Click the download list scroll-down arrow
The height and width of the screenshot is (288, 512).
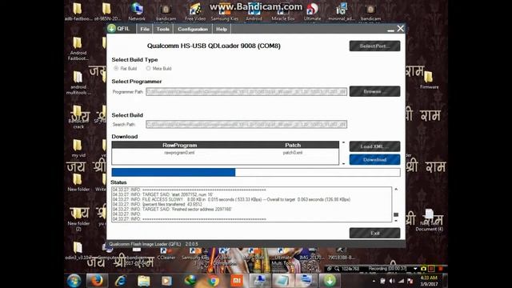click(x=343, y=163)
